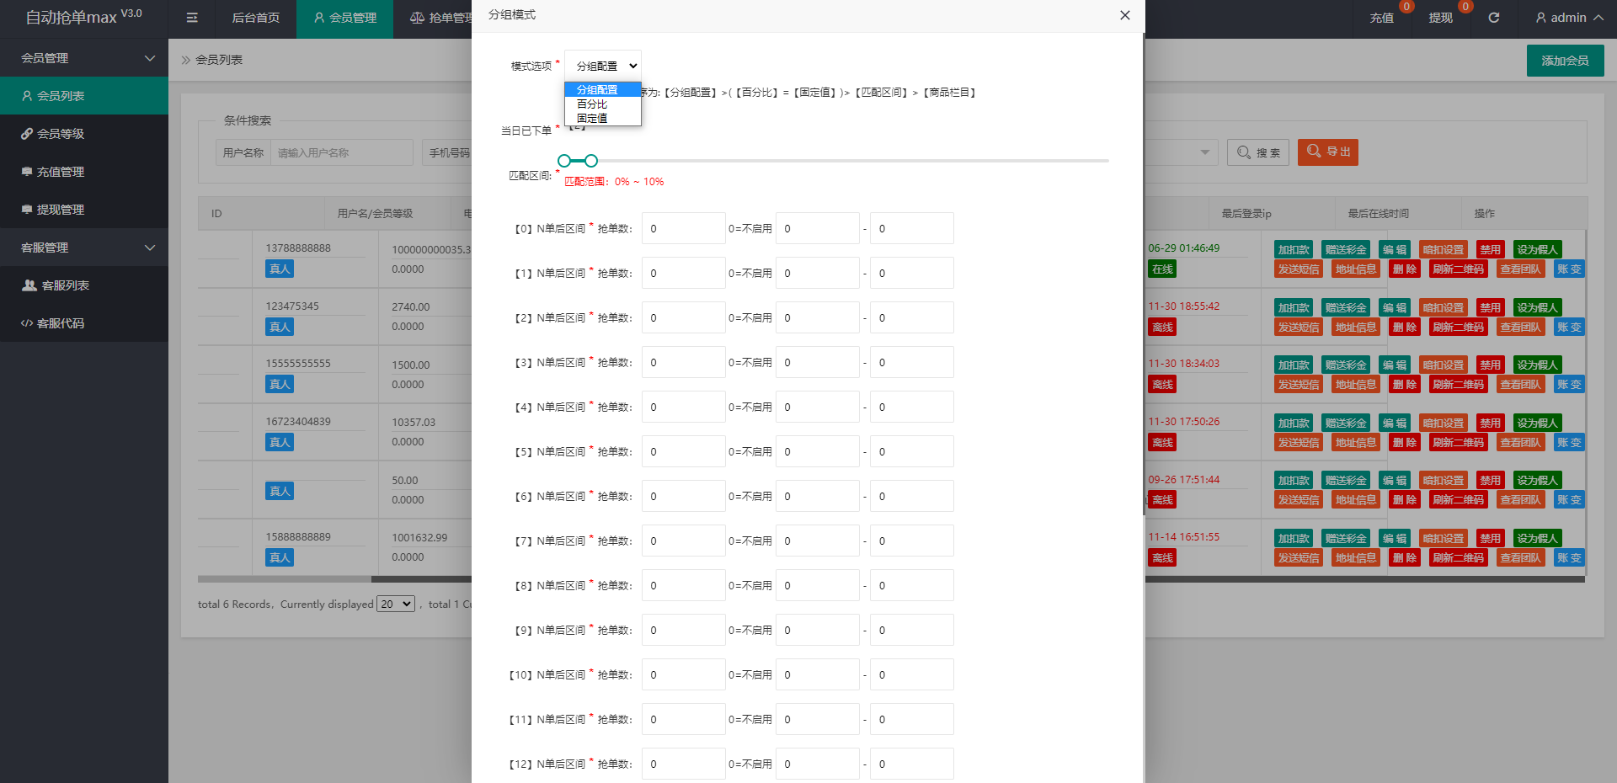Switch to 会员管理 top tab
1617x783 pixels.
[345, 18]
